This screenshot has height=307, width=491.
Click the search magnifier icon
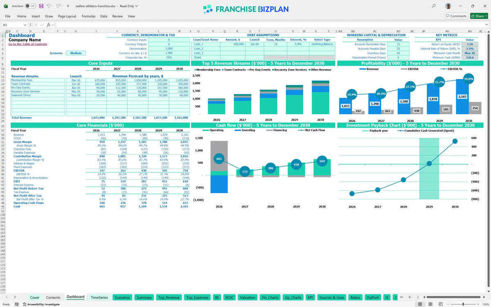pyautogui.click(x=434, y=6)
